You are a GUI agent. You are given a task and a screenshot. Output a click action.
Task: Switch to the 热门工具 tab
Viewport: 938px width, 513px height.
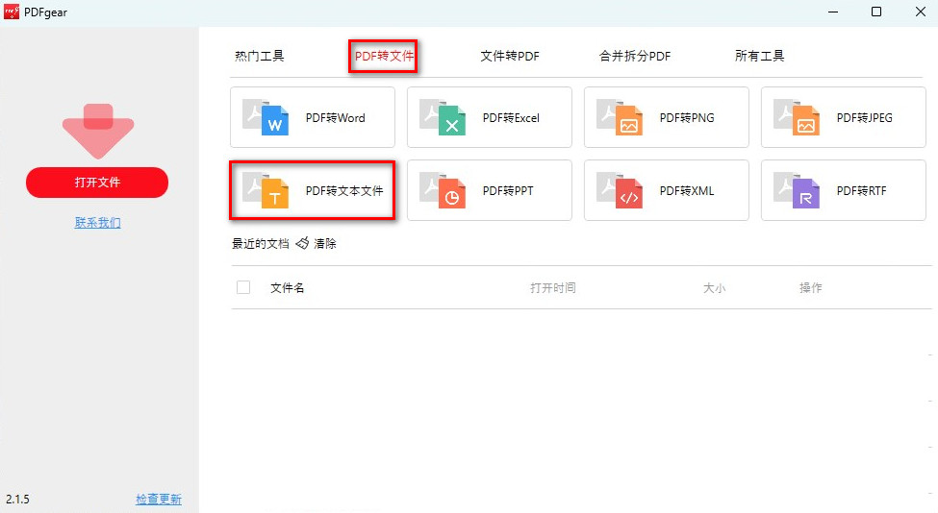click(x=259, y=56)
